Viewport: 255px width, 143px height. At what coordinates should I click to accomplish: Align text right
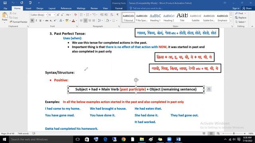tap(89, 21)
